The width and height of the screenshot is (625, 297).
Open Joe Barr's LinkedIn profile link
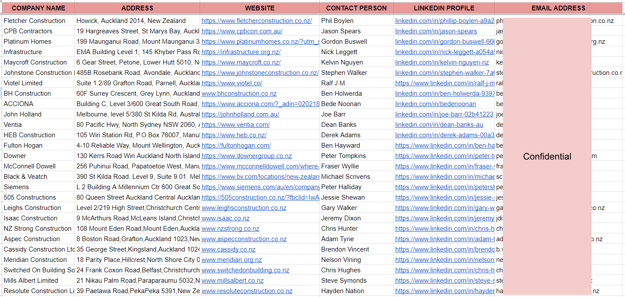coord(444,114)
